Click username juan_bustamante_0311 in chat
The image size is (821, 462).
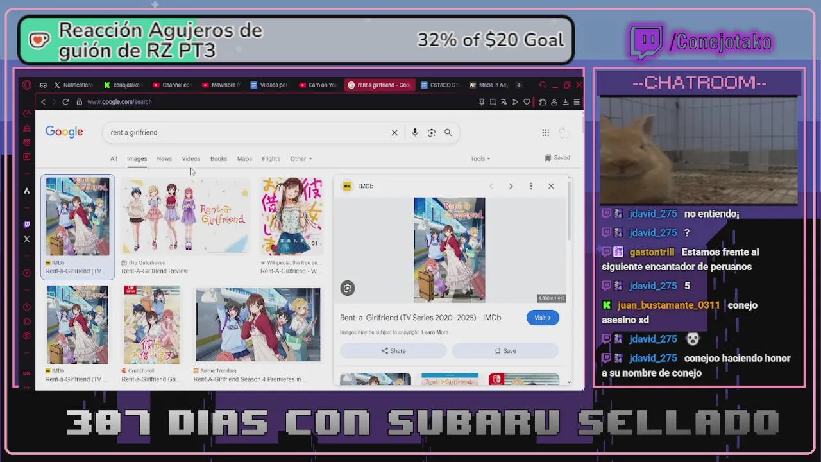[668, 305]
